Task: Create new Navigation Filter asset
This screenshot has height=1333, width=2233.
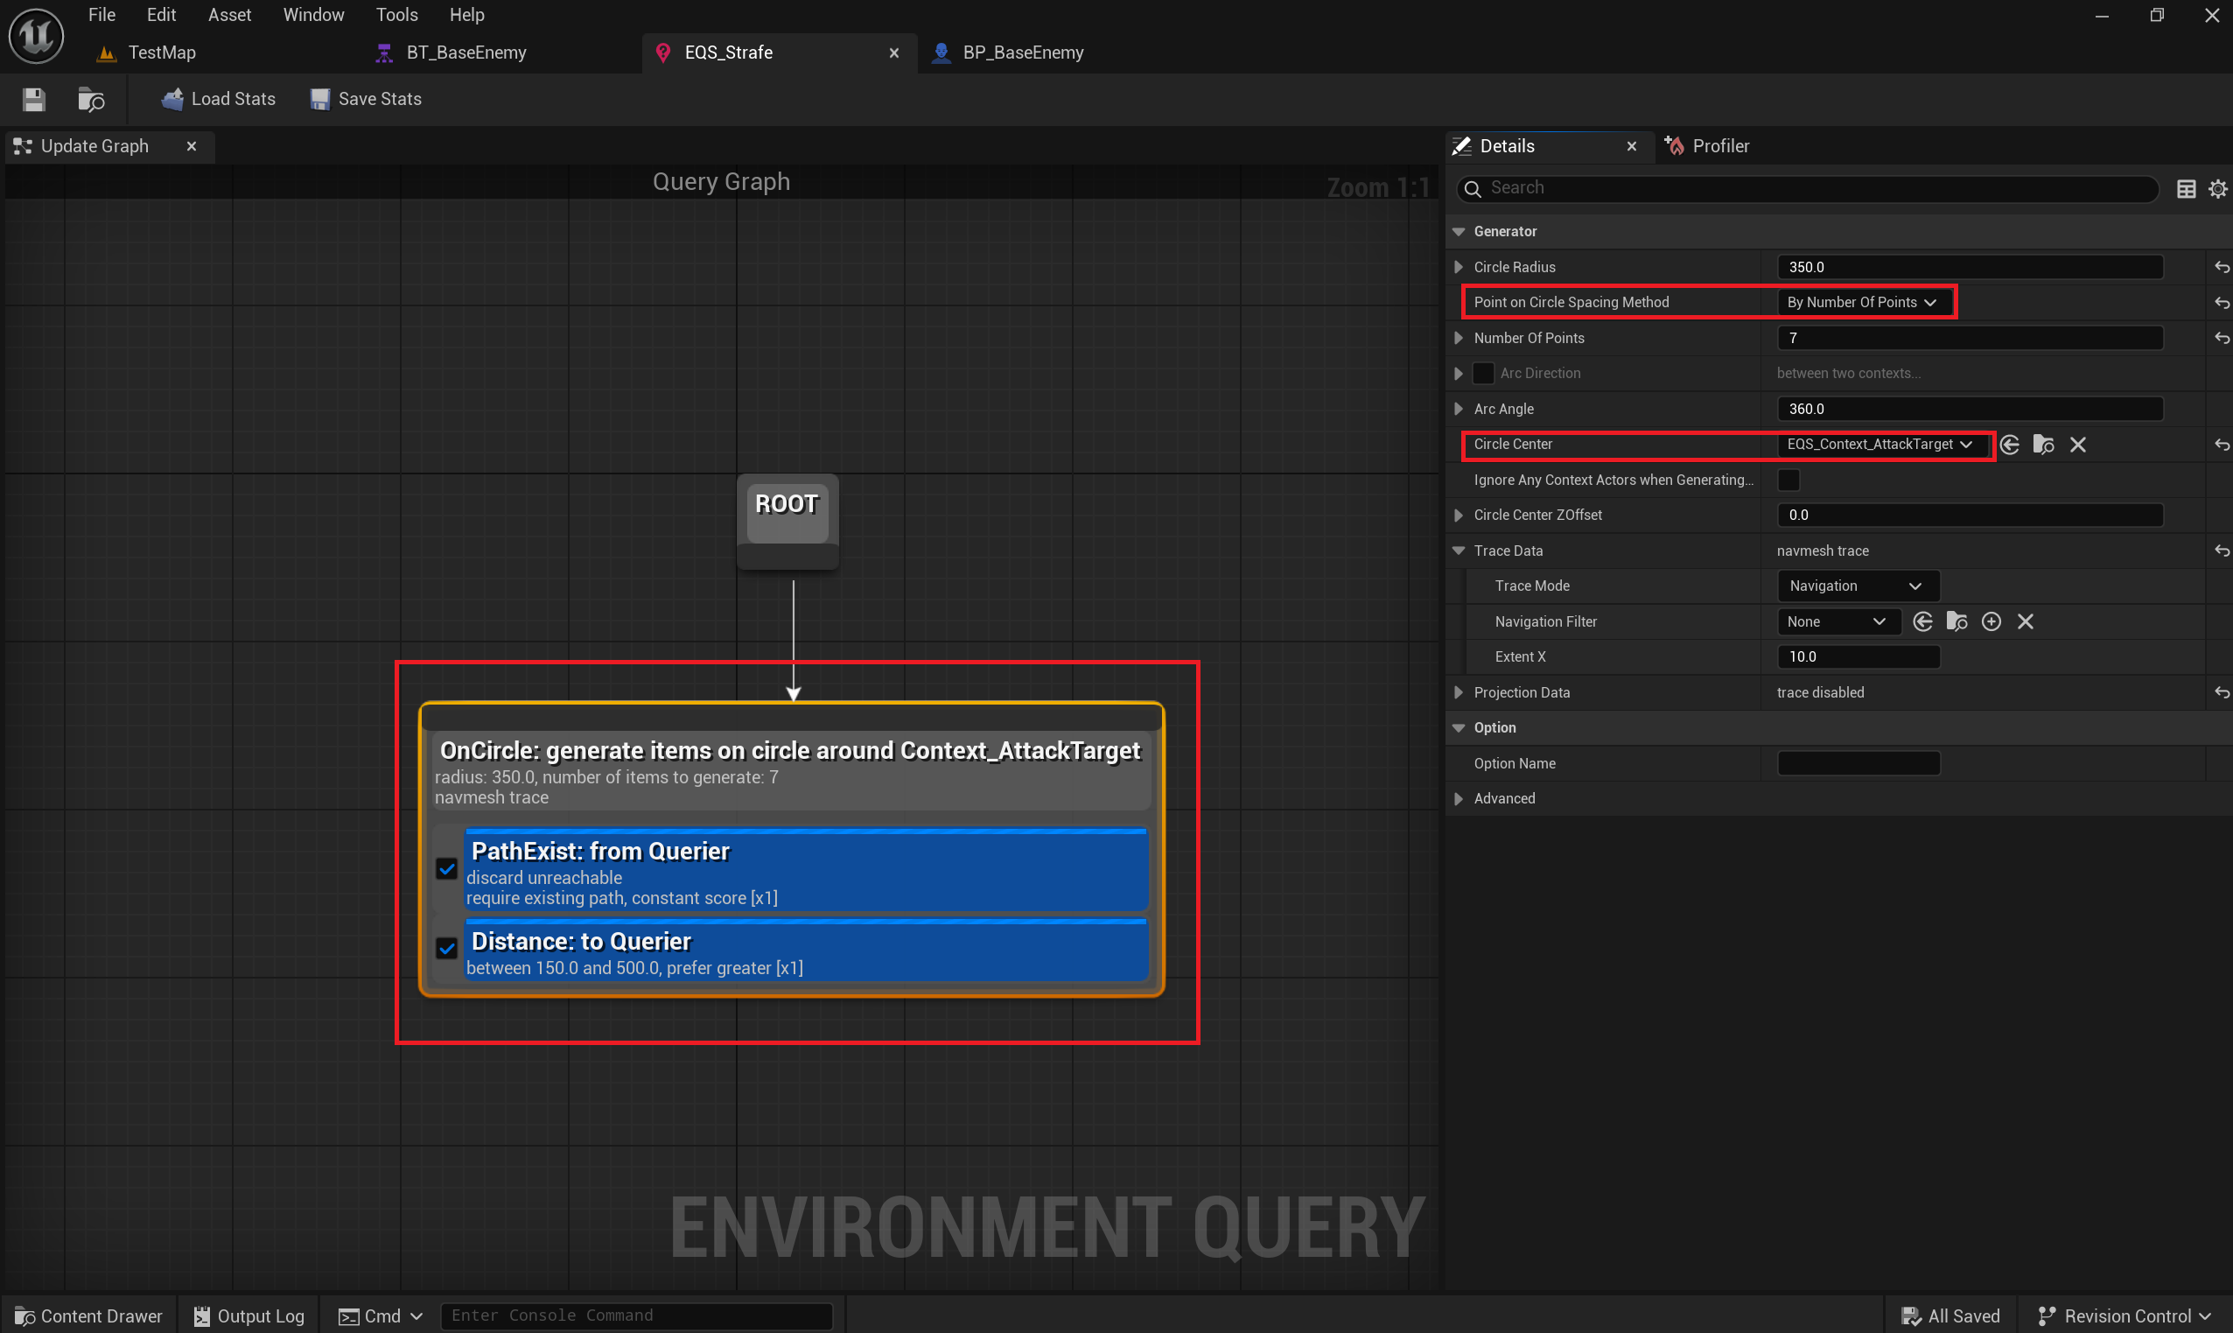Action: click(1991, 621)
